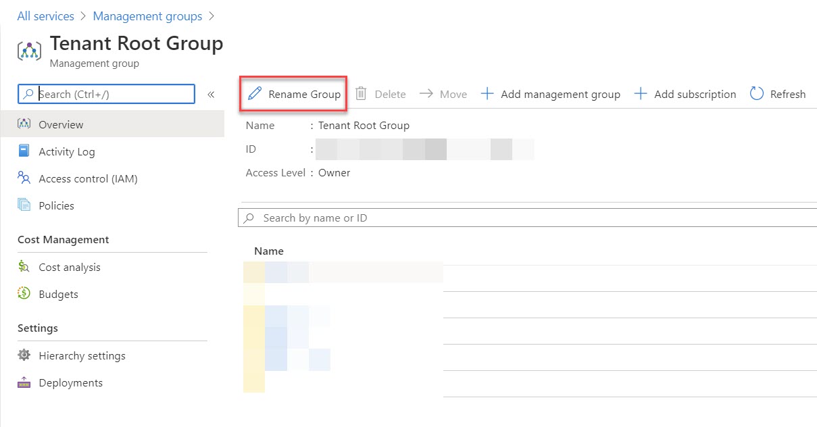Viewport: 817px width, 427px height.
Task: Click the Budgets coin icon
Action: pos(25,294)
